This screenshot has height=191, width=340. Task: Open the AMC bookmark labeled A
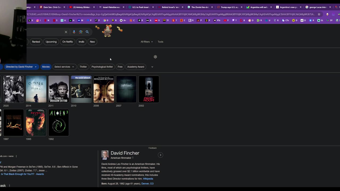click(x=149, y=20)
